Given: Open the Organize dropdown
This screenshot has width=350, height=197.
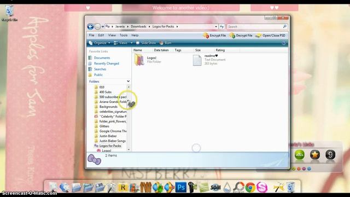Looking at the screenshot, I should point(100,43).
